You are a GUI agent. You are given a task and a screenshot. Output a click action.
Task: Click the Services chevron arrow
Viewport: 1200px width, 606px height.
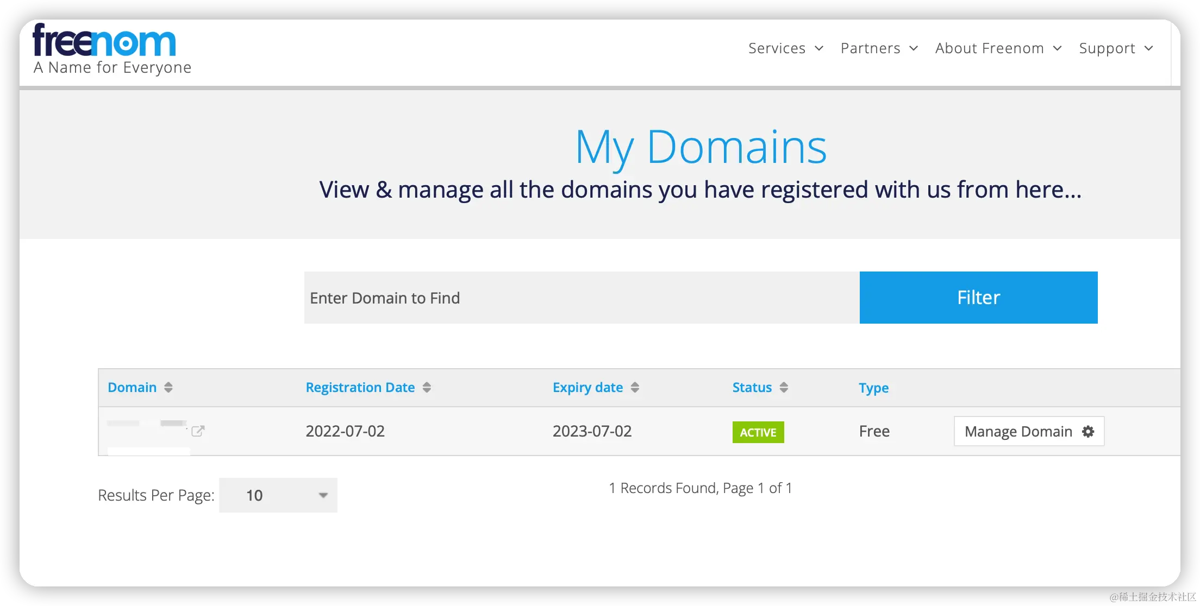pos(819,48)
